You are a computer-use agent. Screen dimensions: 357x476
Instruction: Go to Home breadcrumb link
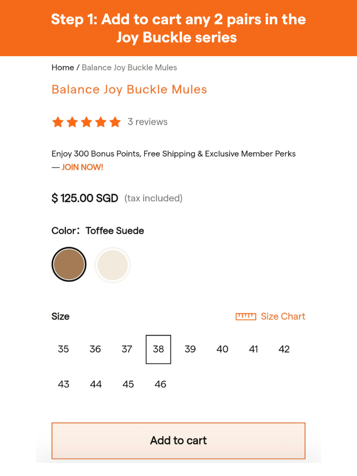pos(62,68)
